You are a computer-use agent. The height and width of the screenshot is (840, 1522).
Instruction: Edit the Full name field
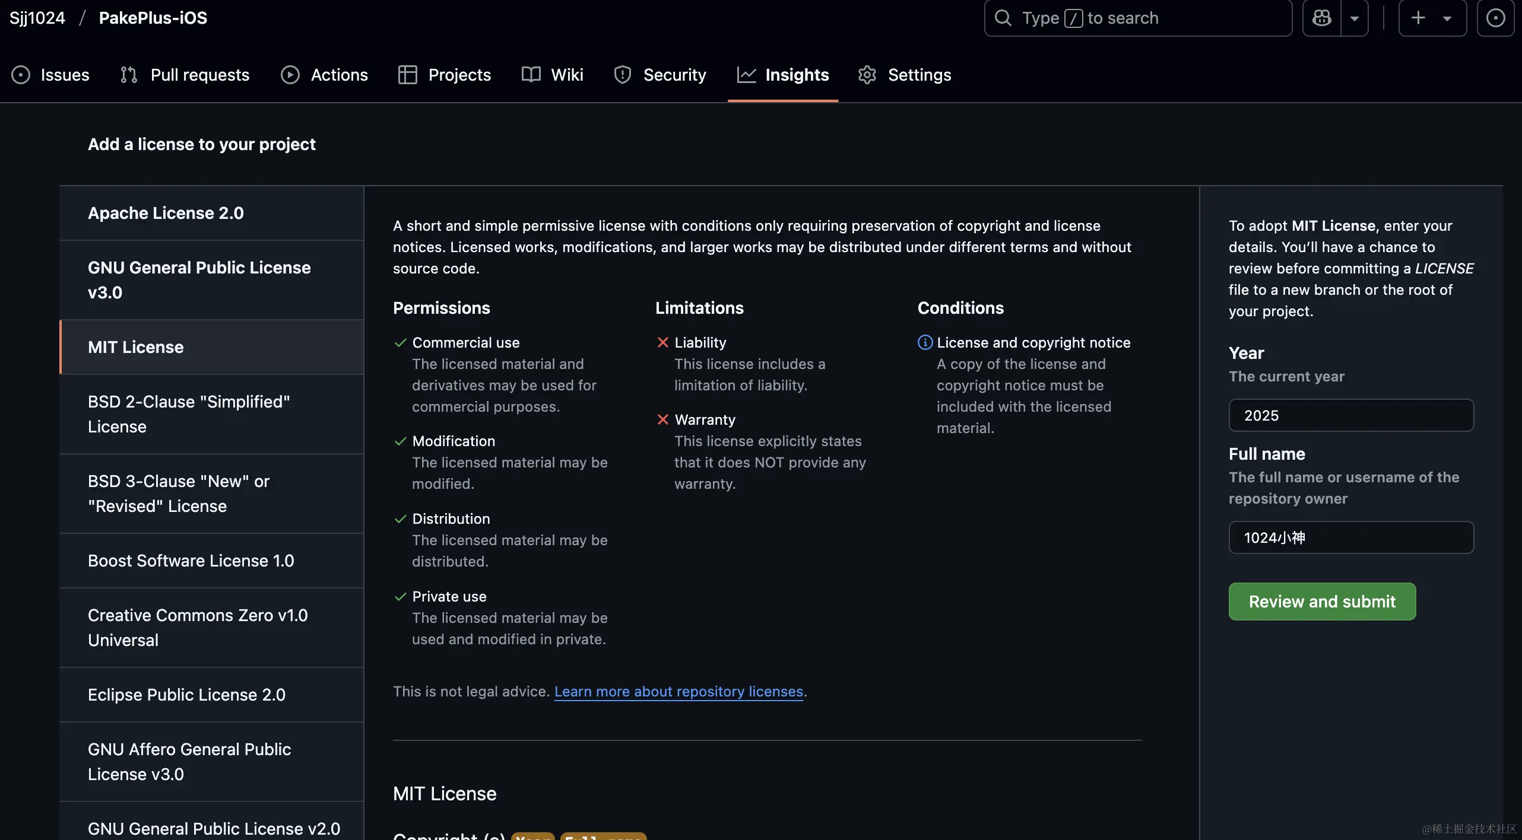1350,537
